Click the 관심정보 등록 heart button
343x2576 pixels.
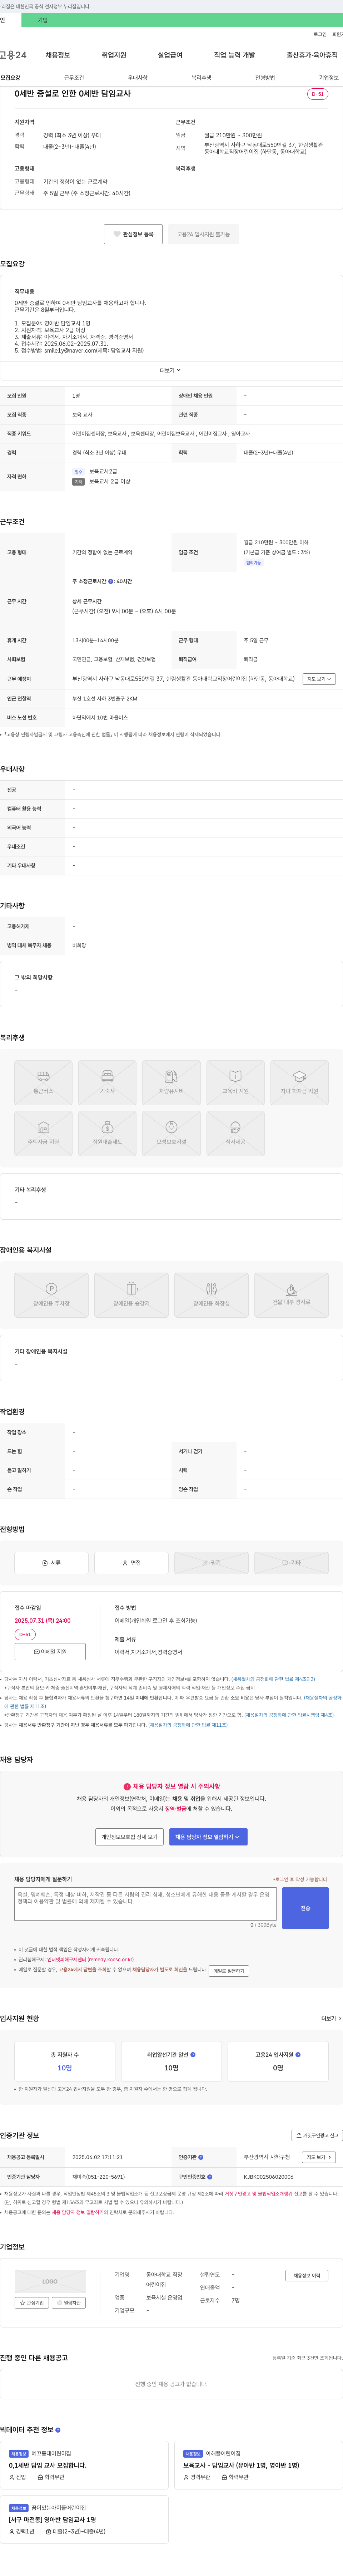click(133, 234)
